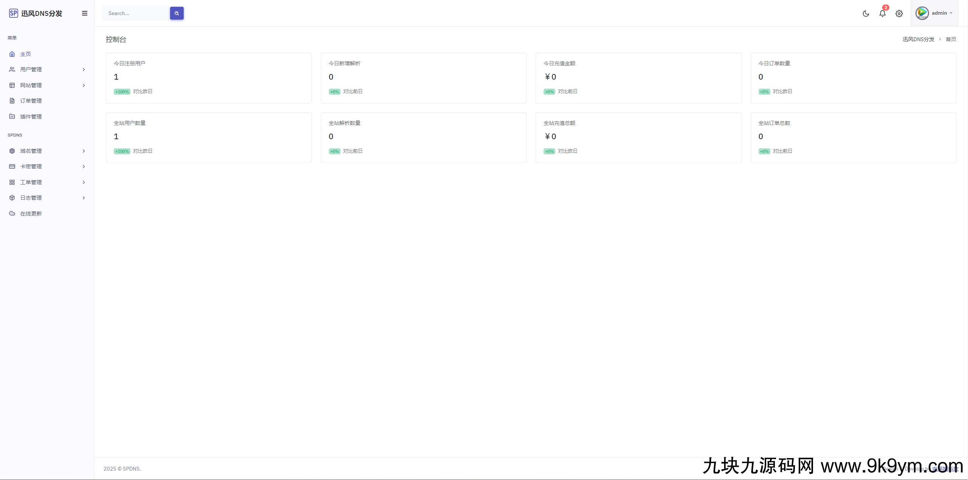Click the 日志管理 sidebar icon
This screenshot has width=968, height=480.
pos(12,197)
